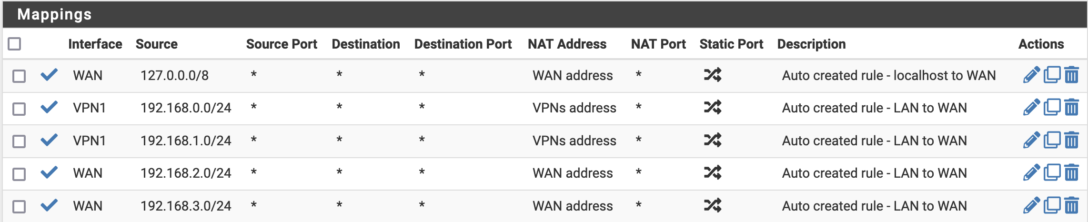Edit the 192.168.0.0/24 mapping
Viewport: 1088px width, 222px height.
[1031, 108]
